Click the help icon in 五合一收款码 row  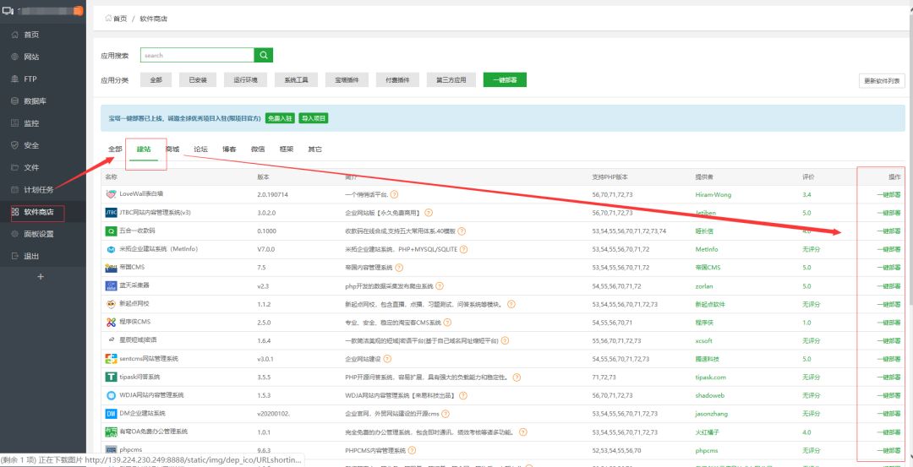[462, 231]
